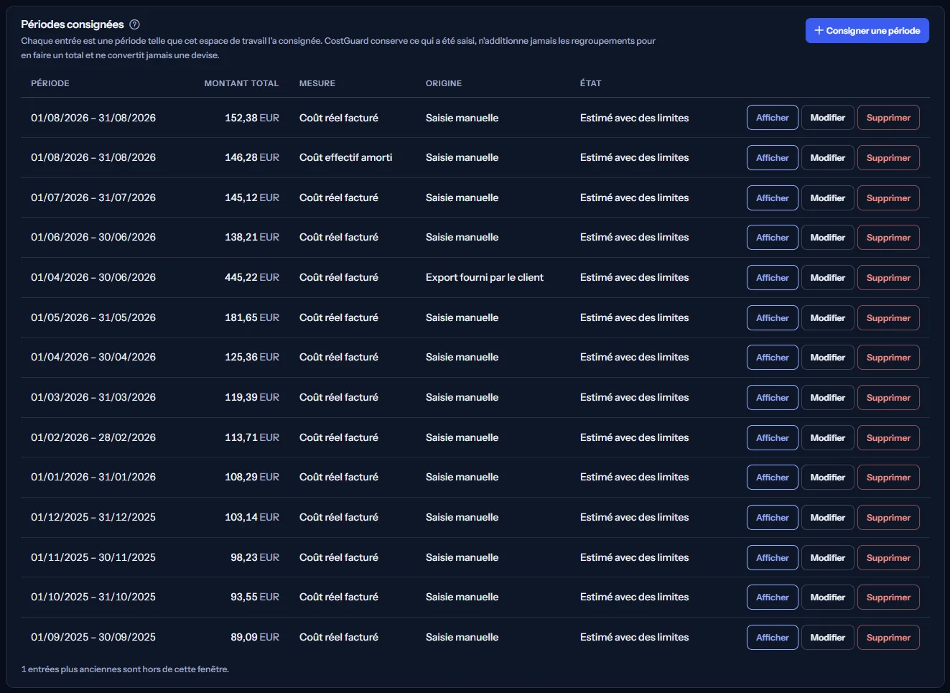Click Supprimer for the 98,23 EUR row
The width and height of the screenshot is (950, 693).
click(x=888, y=558)
